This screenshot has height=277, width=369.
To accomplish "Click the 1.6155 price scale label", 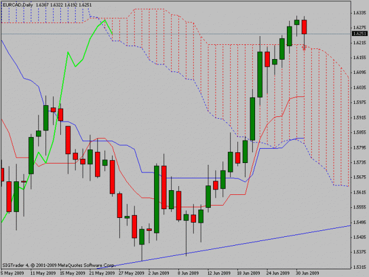I will click(360, 57).
